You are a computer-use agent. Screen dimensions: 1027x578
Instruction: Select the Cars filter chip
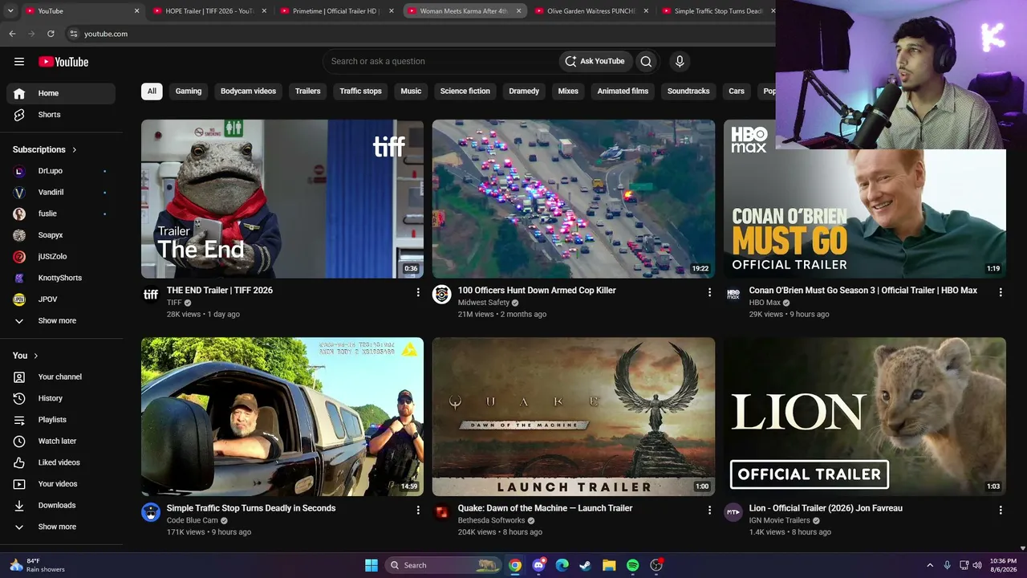[737, 91]
